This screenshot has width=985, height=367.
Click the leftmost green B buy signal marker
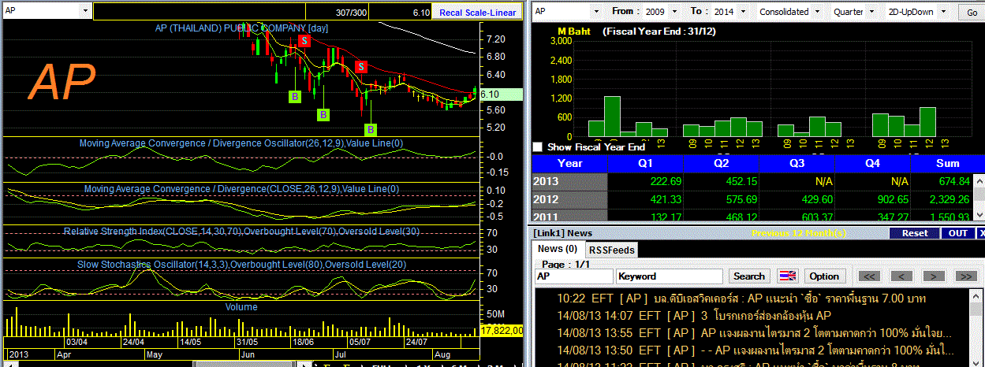pyautogui.click(x=295, y=96)
